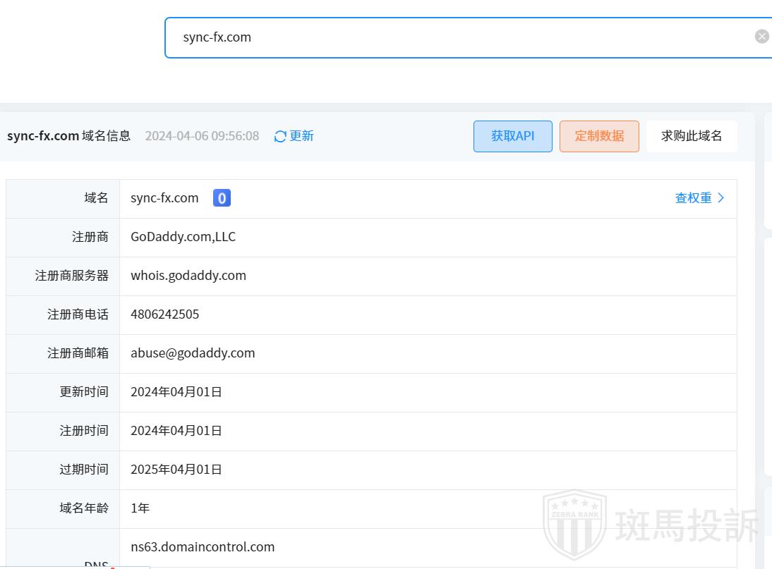
Task: Open the chevron arrow next to 查权重
Action: click(721, 198)
